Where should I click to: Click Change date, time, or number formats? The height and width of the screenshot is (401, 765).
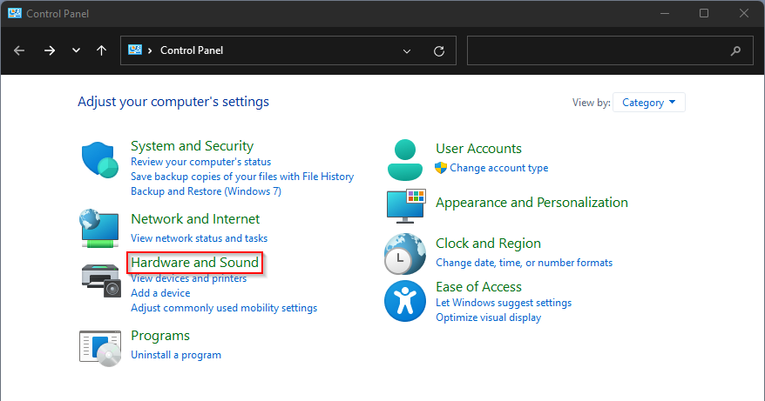(x=524, y=263)
